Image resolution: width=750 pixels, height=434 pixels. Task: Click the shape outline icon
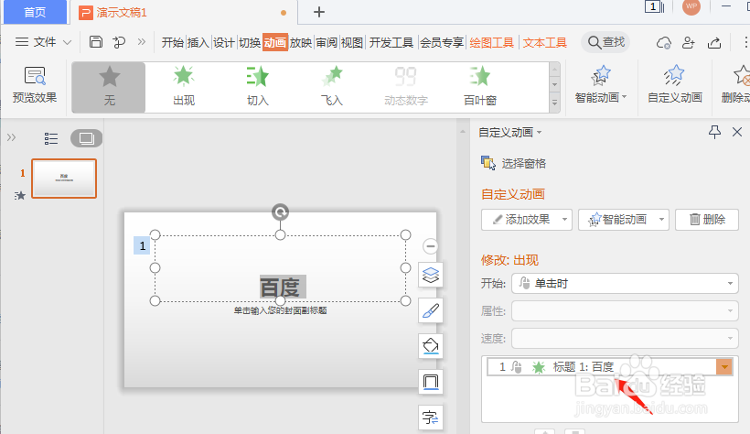click(x=431, y=382)
